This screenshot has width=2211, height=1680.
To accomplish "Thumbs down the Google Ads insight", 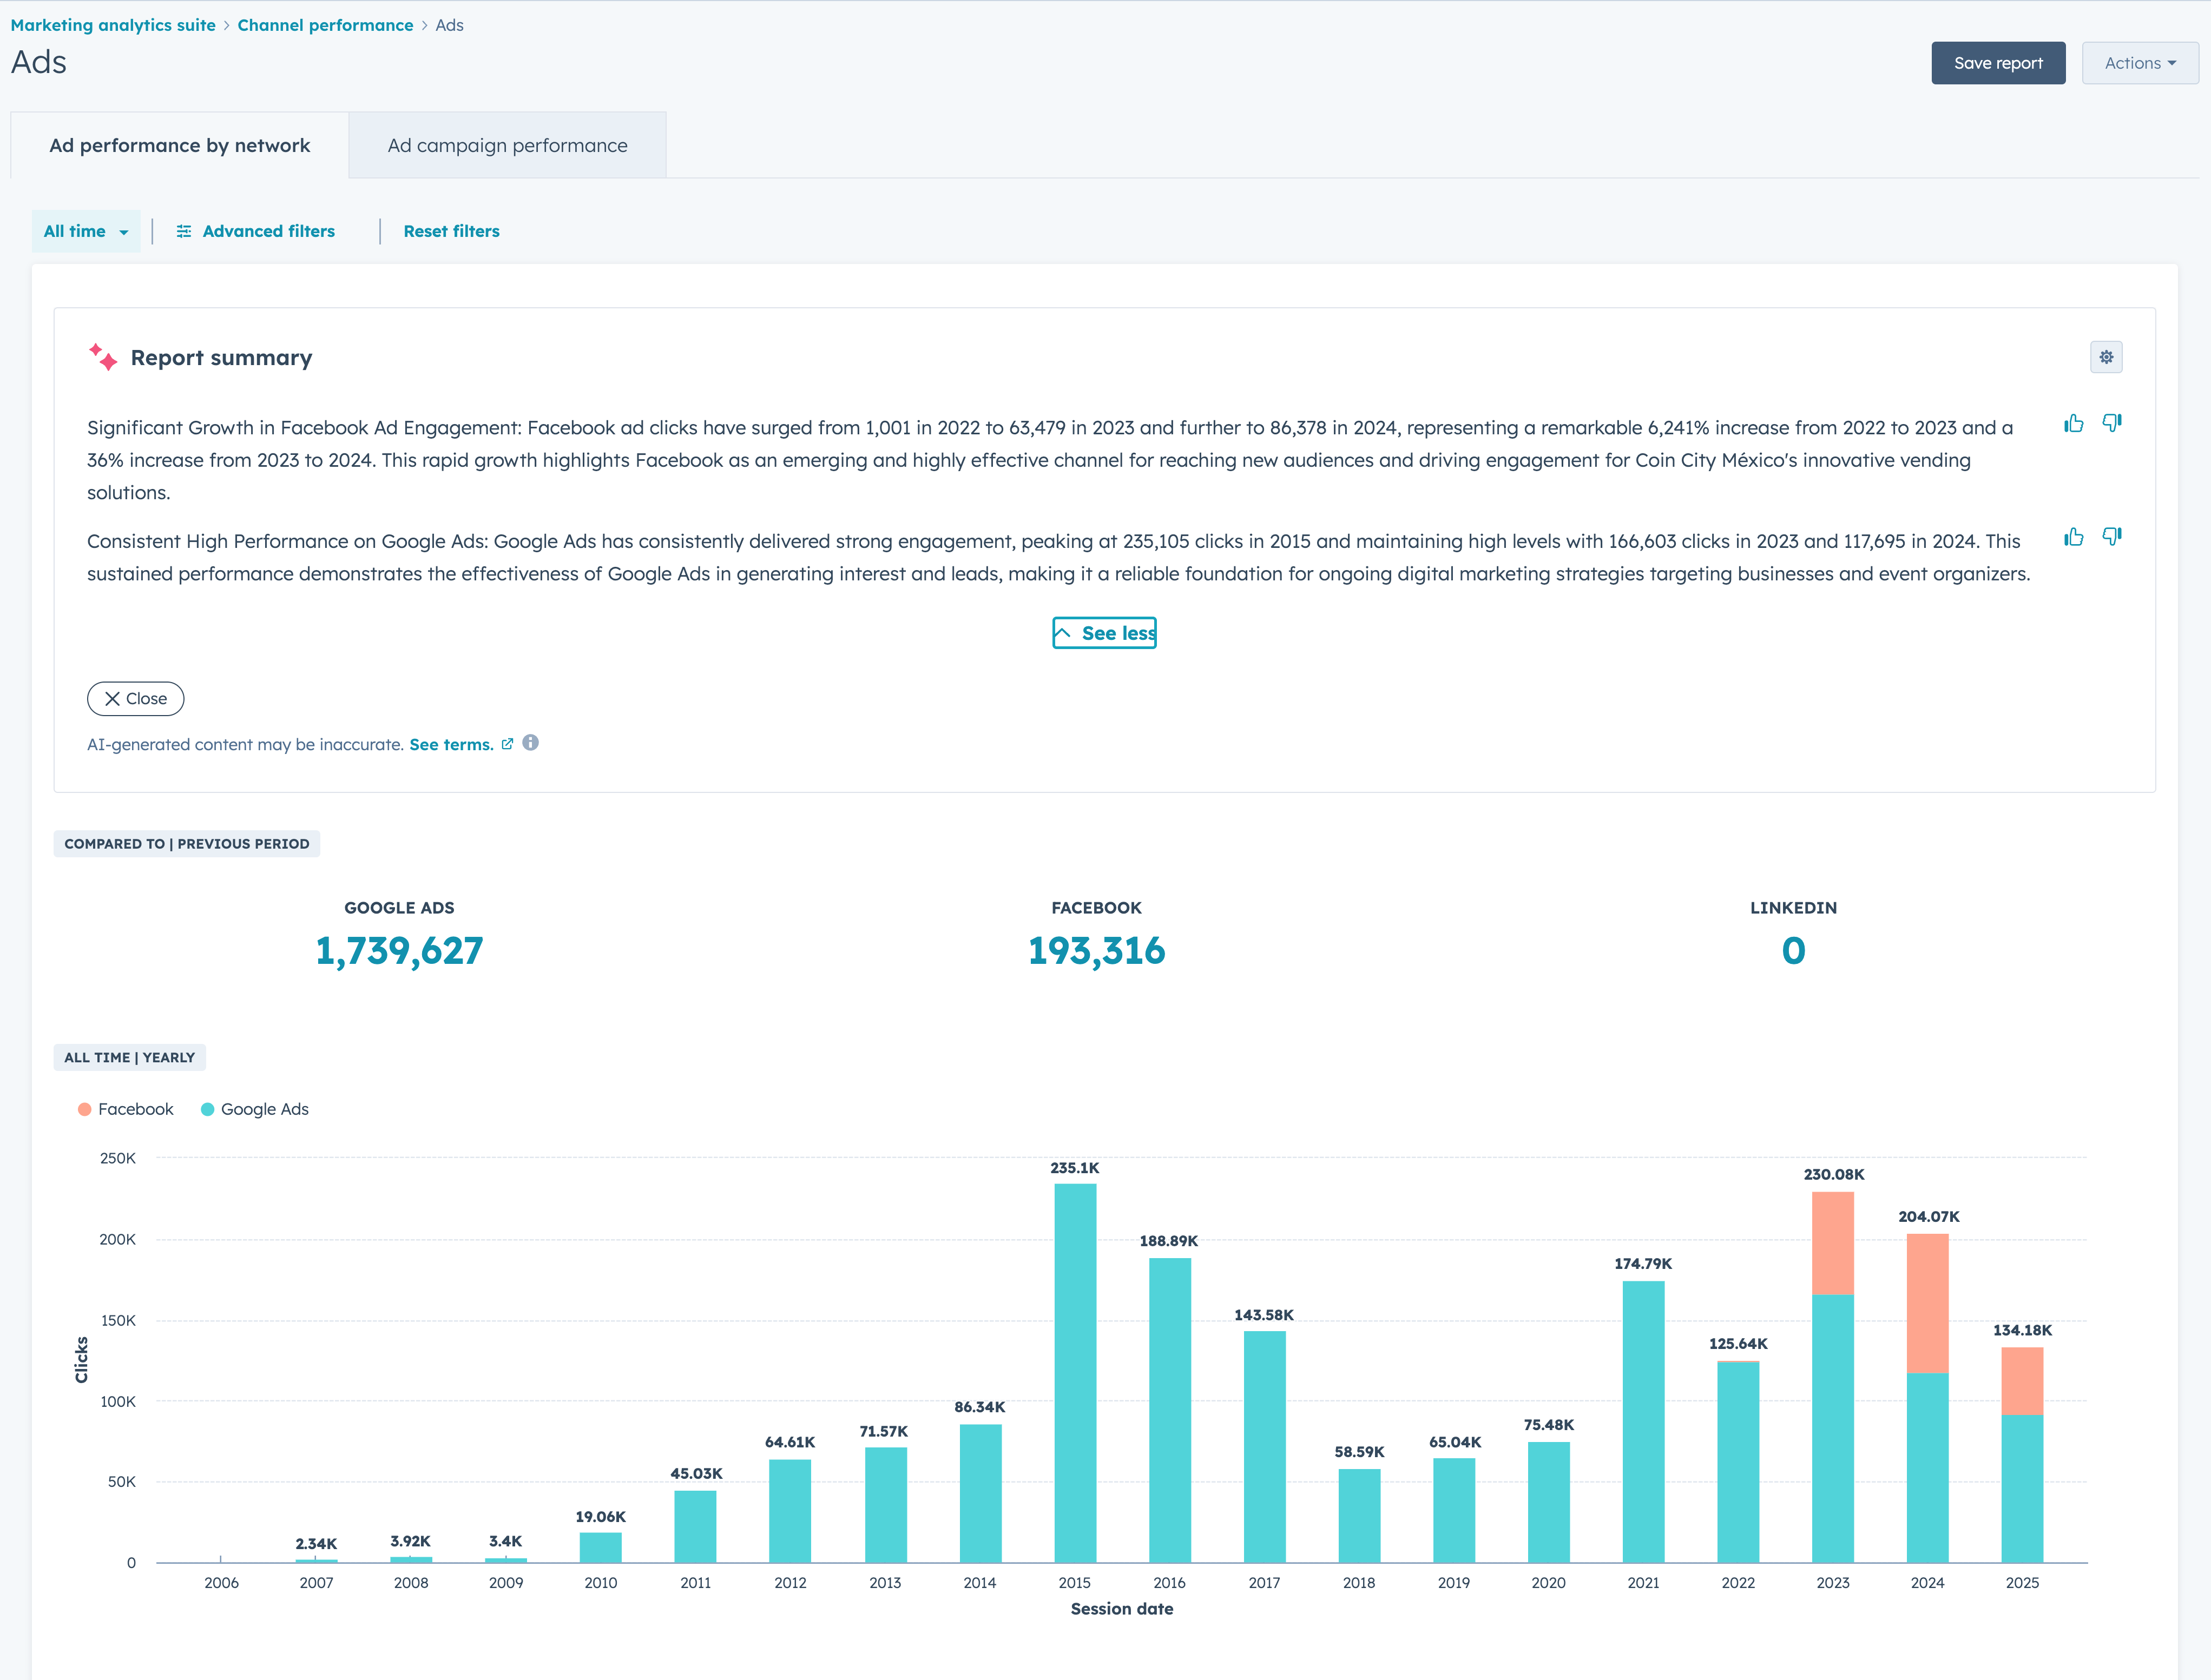I will coord(2112,538).
